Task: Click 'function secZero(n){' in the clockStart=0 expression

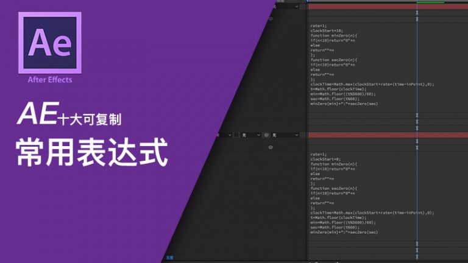Action: [334, 189]
